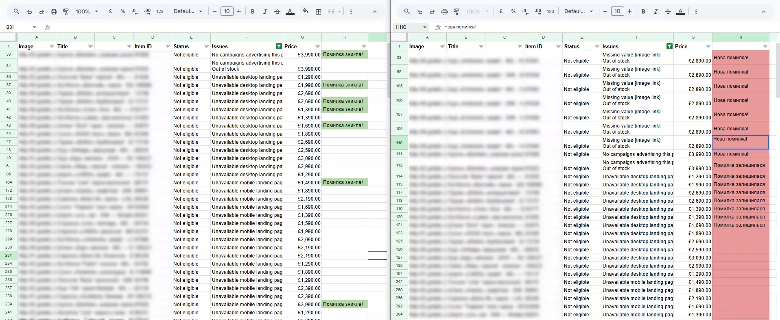Open the borders tool

(319, 12)
